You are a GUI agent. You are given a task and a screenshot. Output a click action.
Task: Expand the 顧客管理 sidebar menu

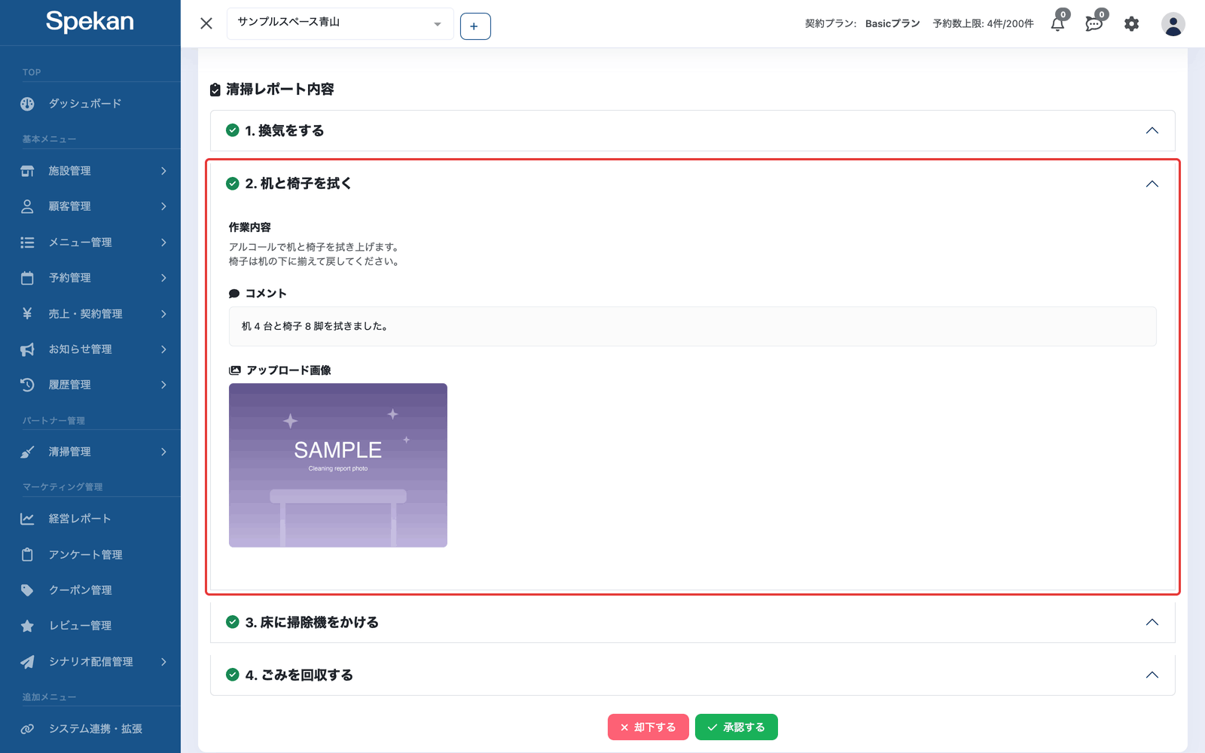(90, 206)
